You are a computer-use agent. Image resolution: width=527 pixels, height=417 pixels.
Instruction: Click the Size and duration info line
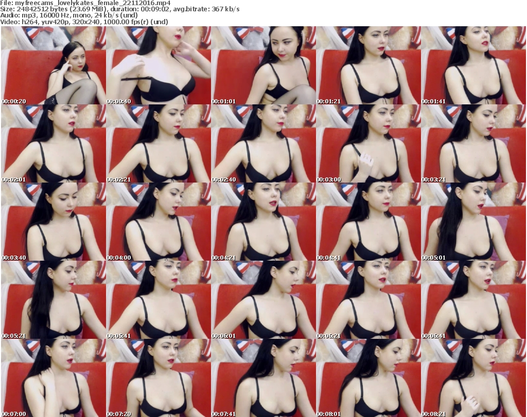click(119, 9)
